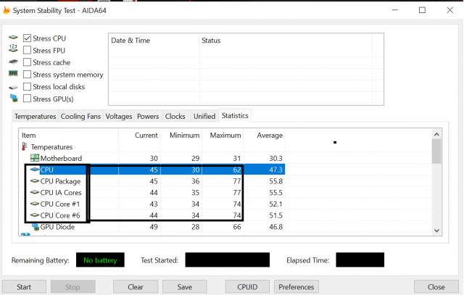Viewport: 464px width, 295px height.
Task: Tick the Stress local disks checkbox
Action: click(27, 86)
